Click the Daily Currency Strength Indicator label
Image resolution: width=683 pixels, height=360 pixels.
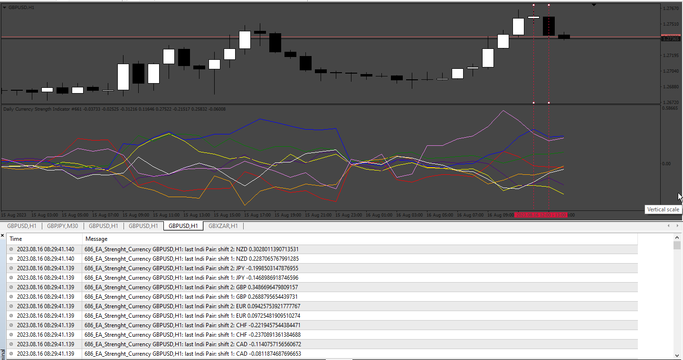pos(37,109)
